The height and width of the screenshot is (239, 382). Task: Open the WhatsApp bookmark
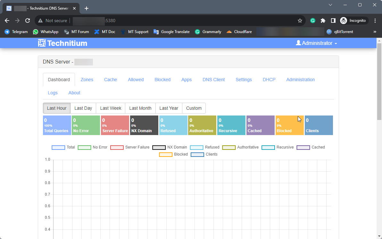46,32
